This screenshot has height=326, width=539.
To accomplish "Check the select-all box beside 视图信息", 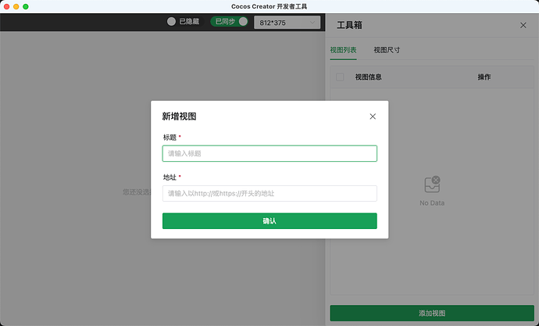I will click(x=340, y=77).
